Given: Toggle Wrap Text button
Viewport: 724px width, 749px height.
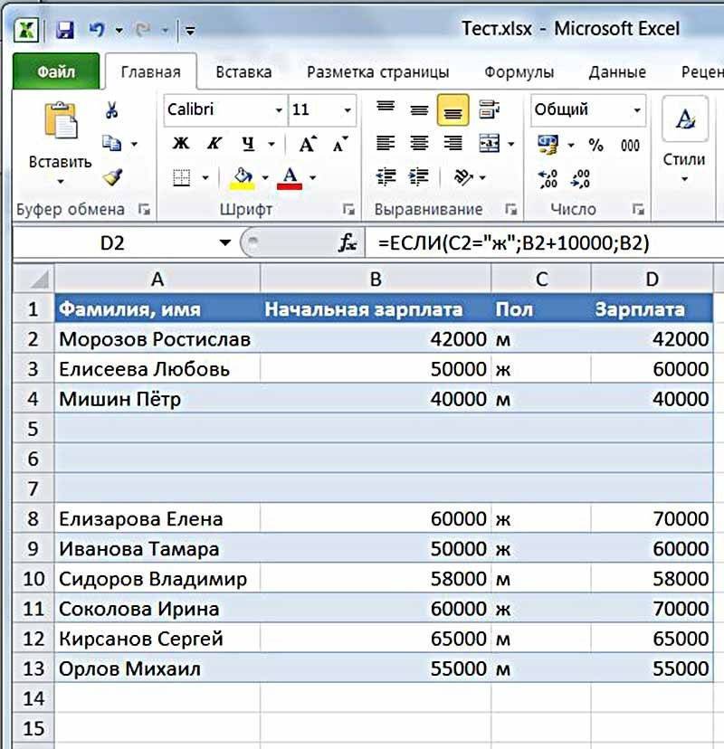Looking at the screenshot, I should point(490,110).
